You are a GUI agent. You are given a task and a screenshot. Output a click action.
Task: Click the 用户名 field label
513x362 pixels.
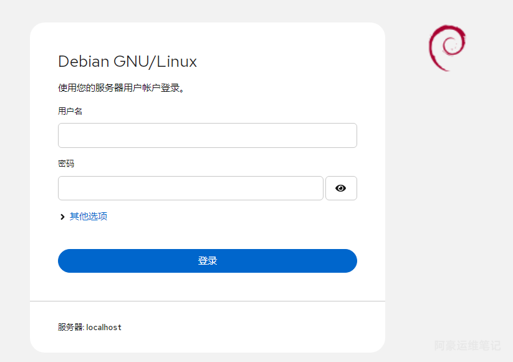click(x=70, y=111)
